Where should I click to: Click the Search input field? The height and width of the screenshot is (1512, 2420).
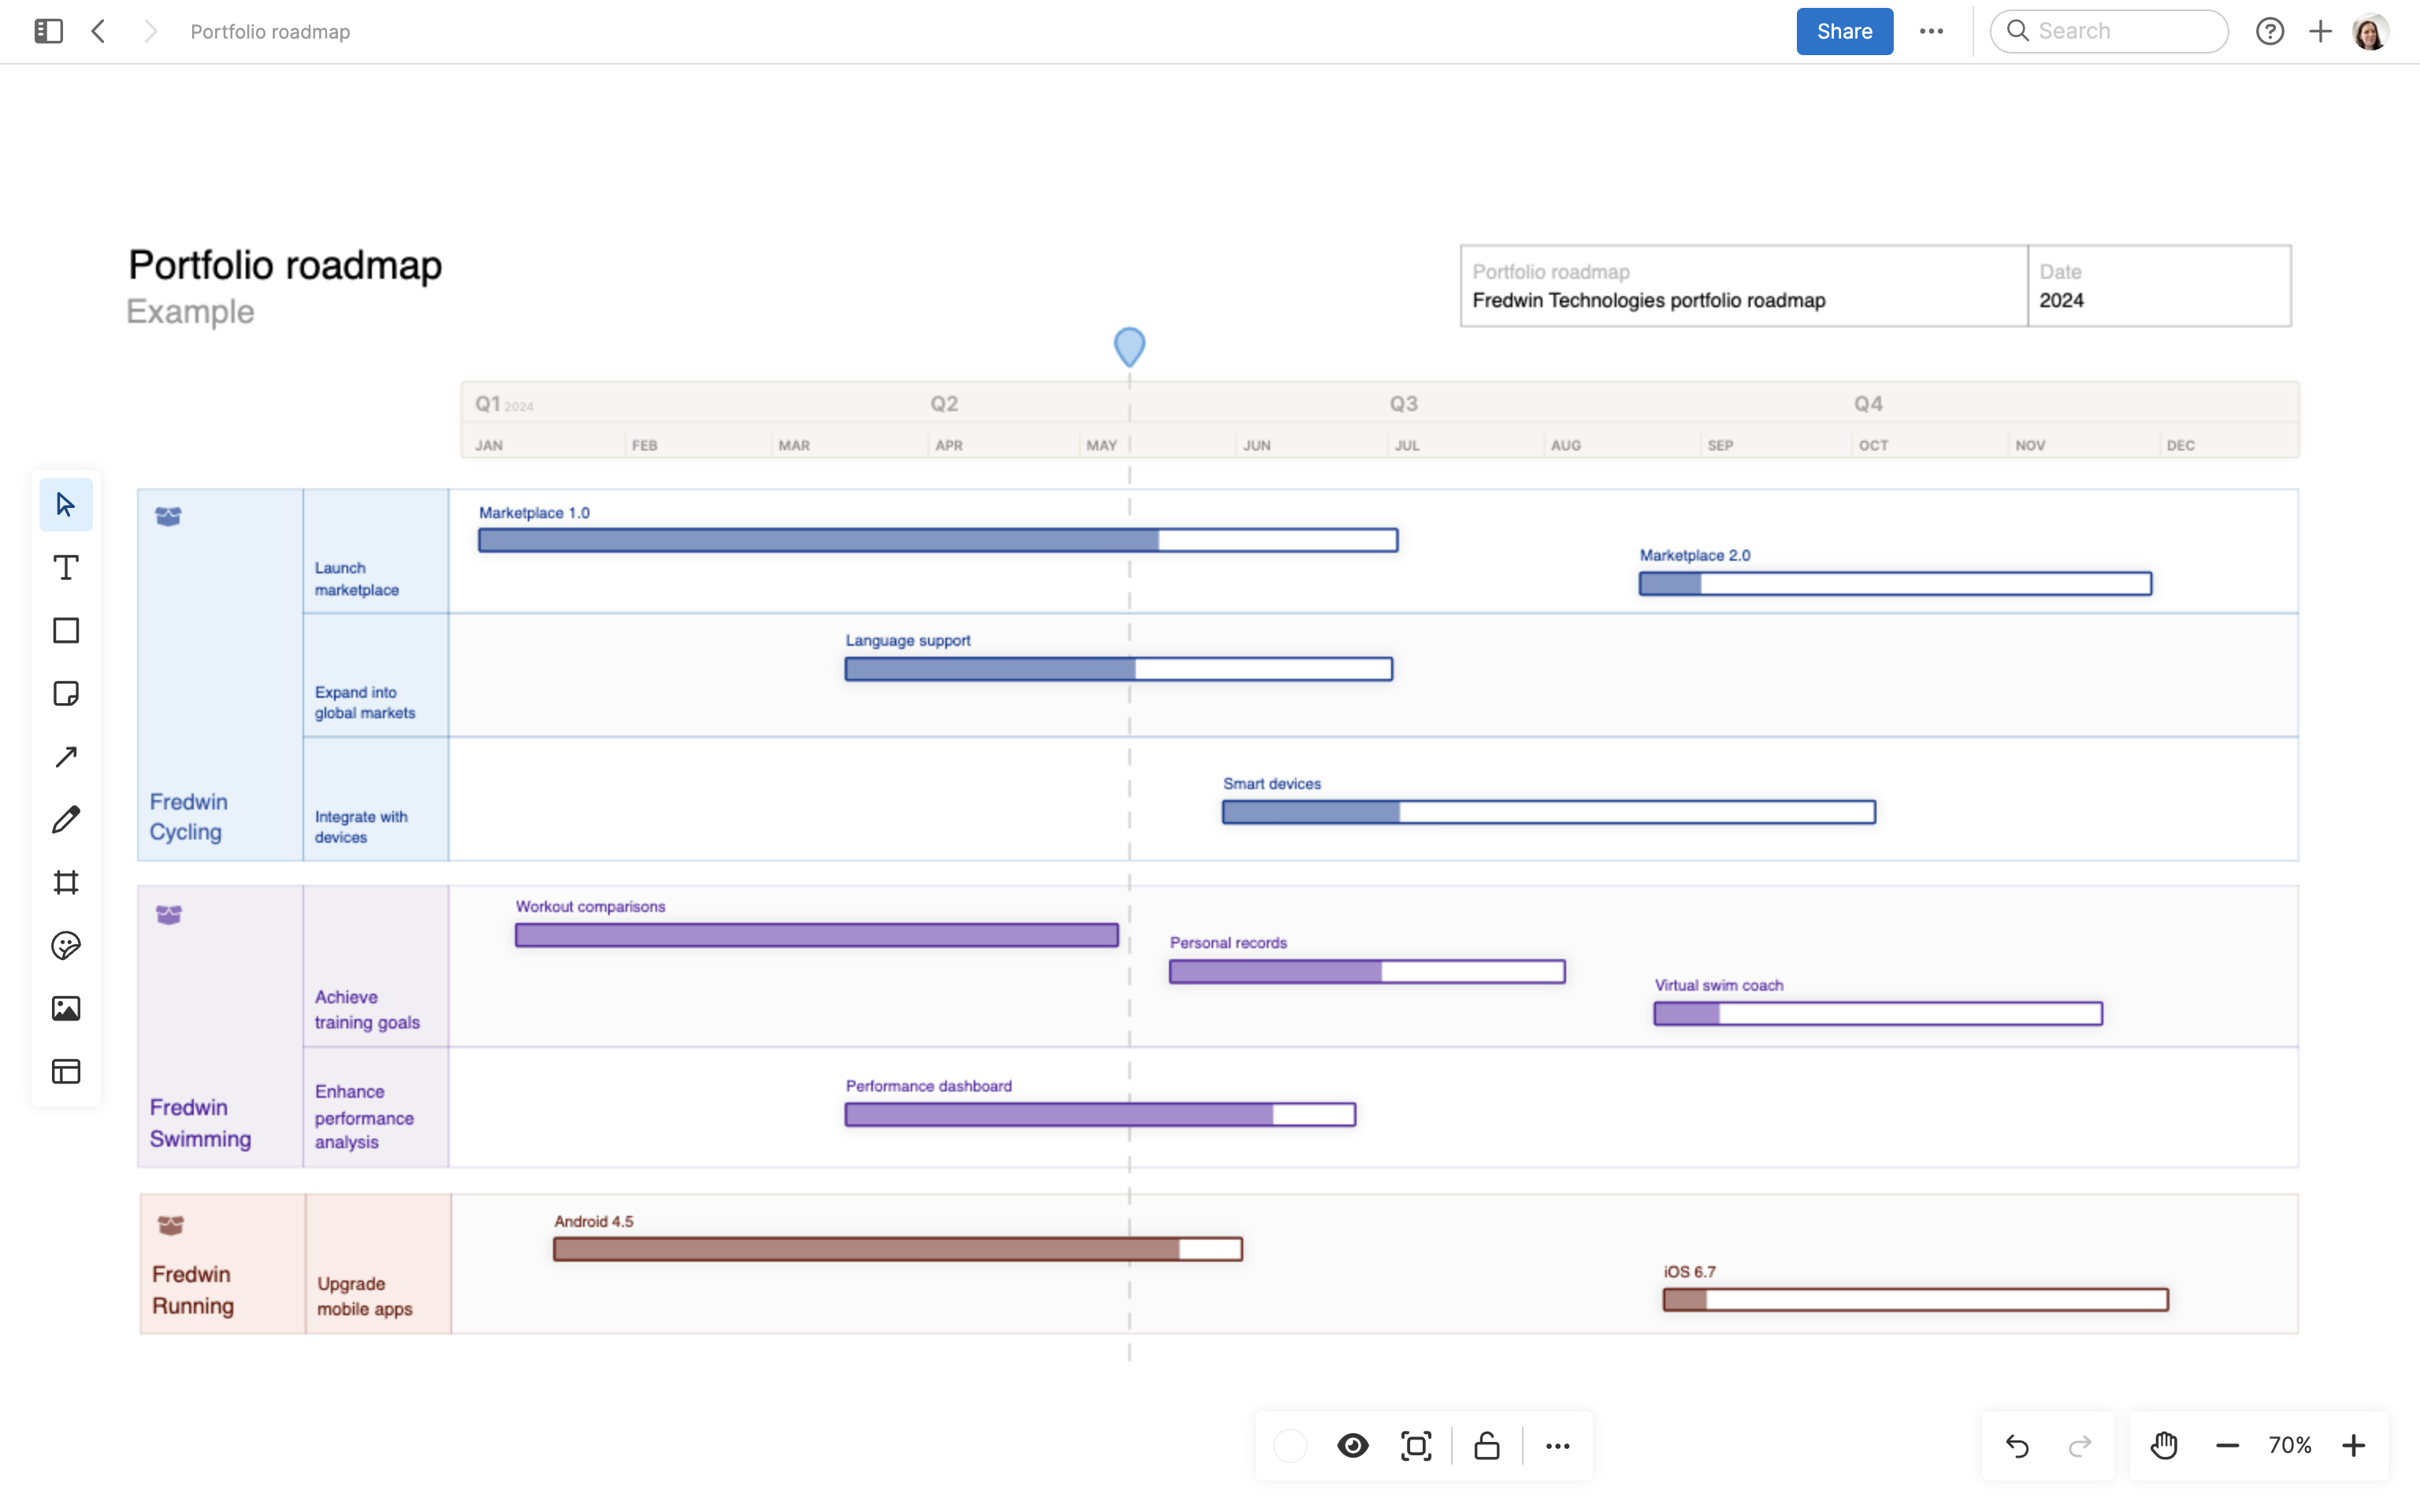(2108, 31)
